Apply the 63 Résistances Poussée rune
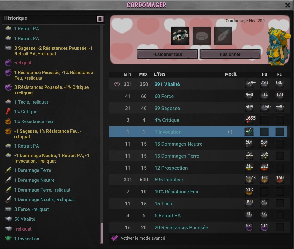 (249, 227)
